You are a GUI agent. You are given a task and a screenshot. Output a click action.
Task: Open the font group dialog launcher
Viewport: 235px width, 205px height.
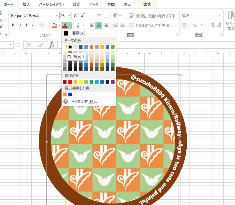click(x=6, y=36)
